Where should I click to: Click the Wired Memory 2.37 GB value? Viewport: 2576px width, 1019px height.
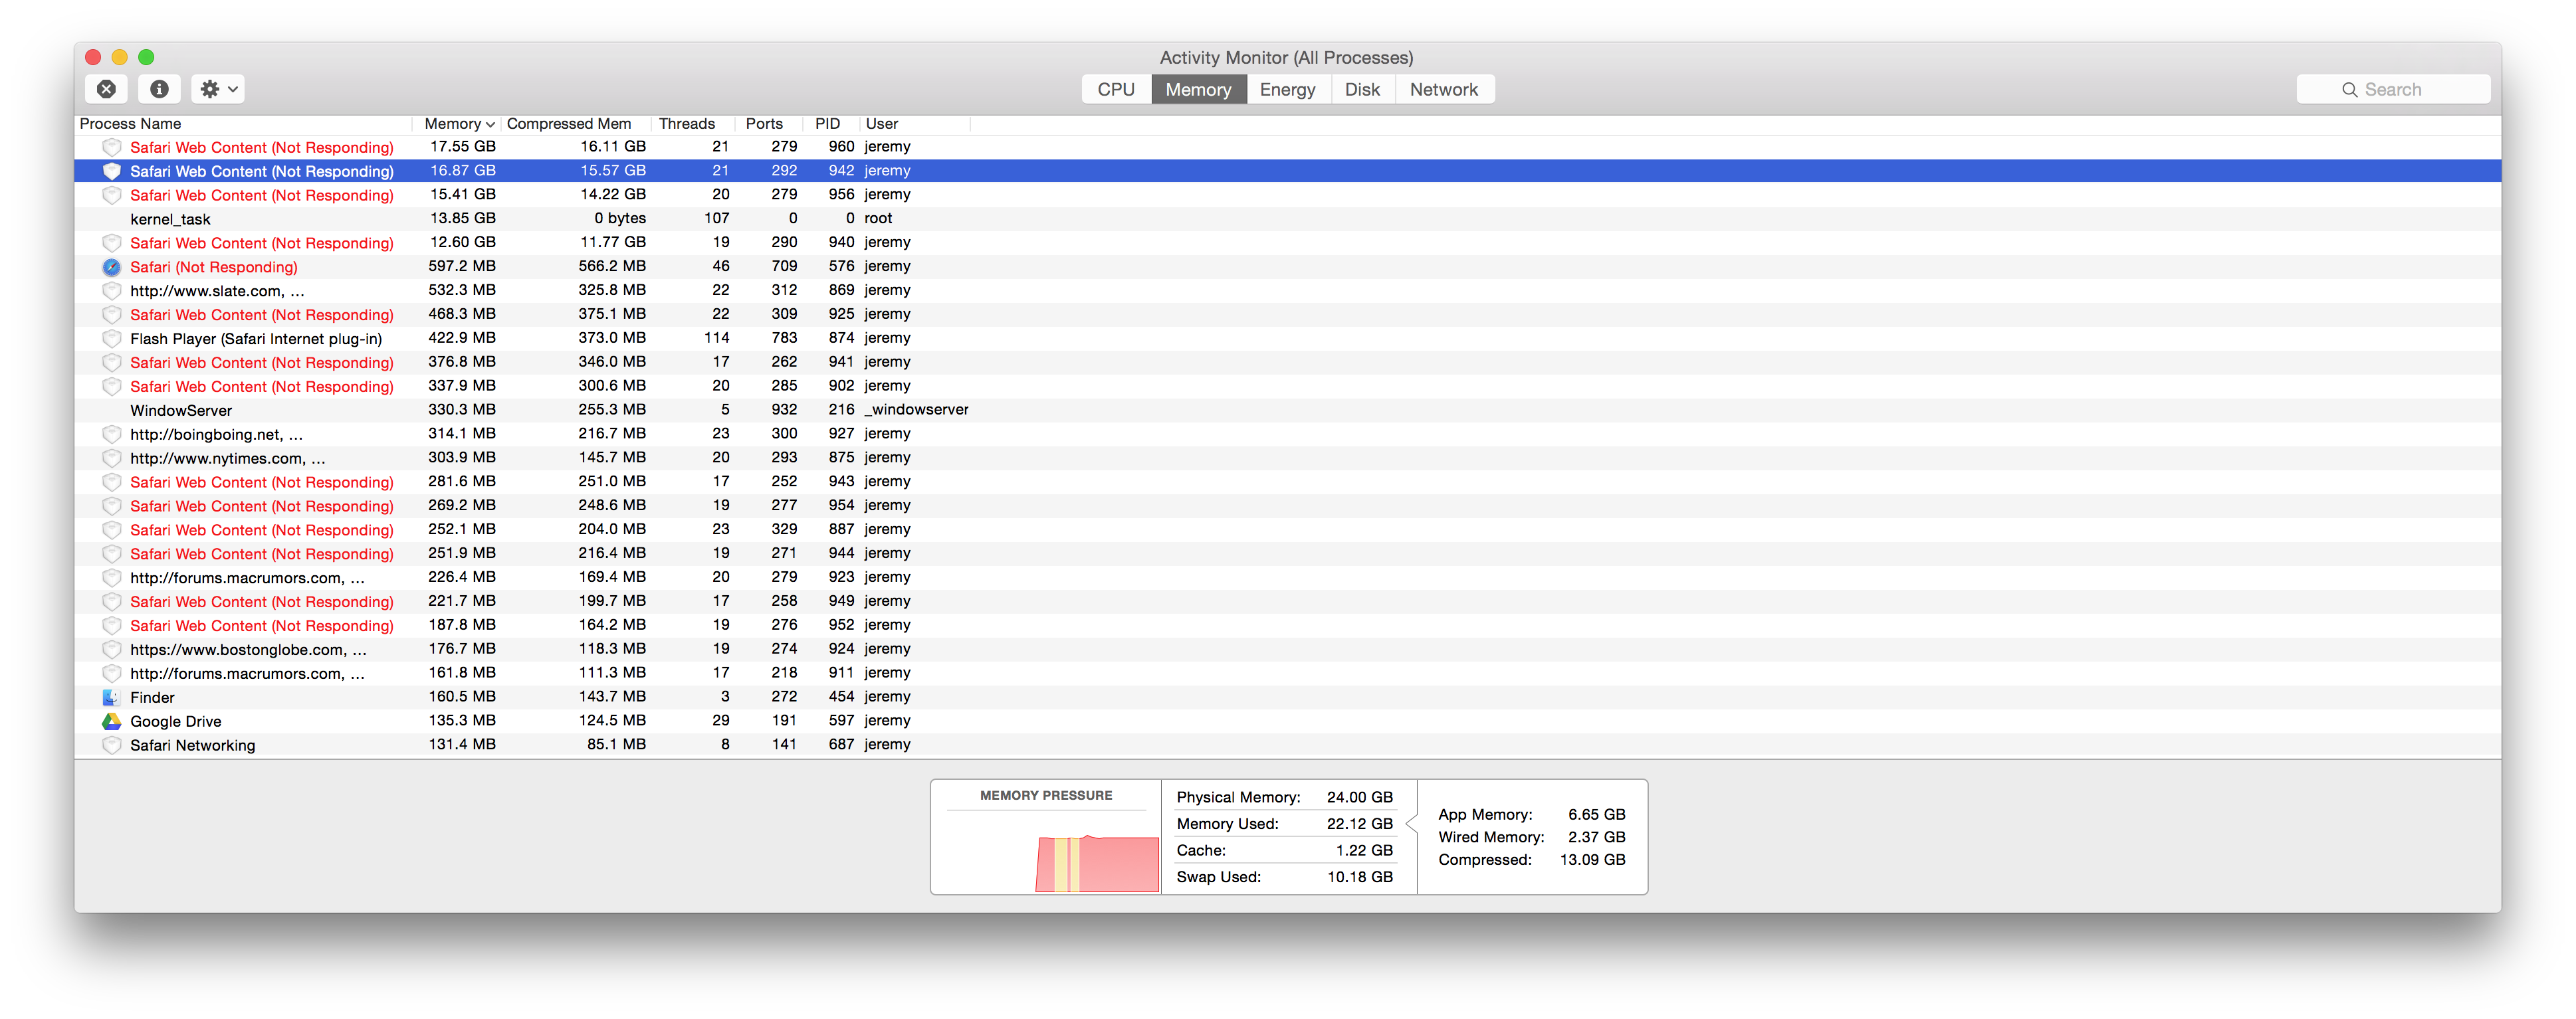1596,837
